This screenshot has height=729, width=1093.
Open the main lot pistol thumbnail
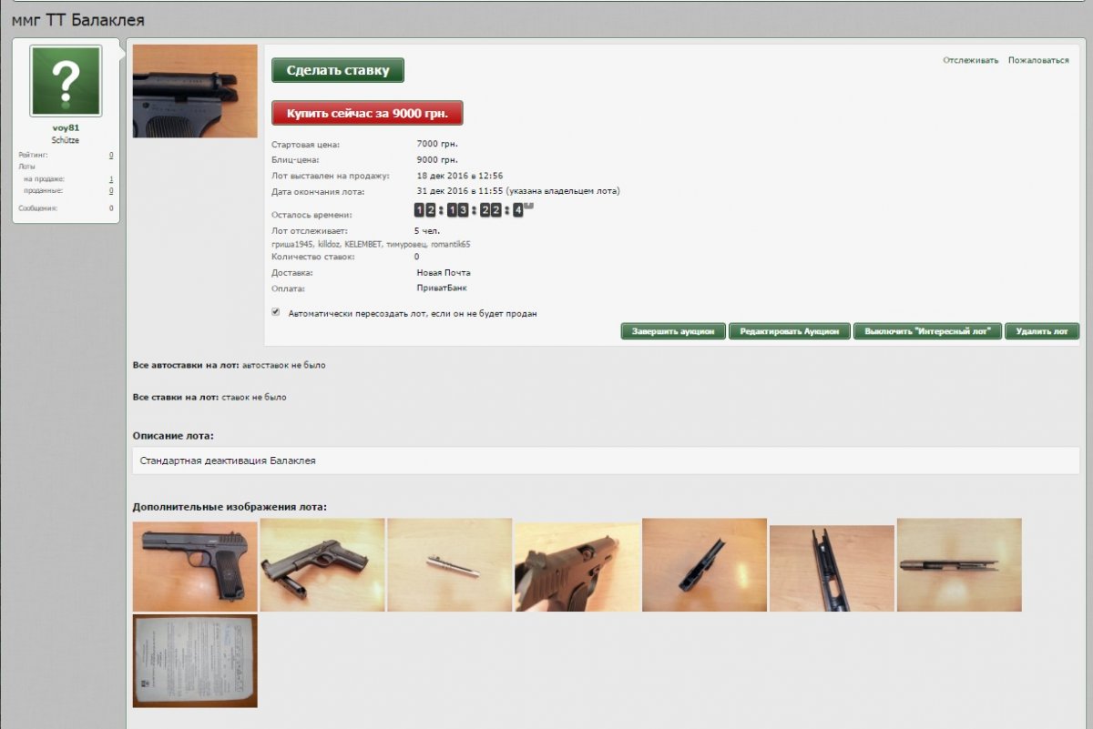[195, 91]
